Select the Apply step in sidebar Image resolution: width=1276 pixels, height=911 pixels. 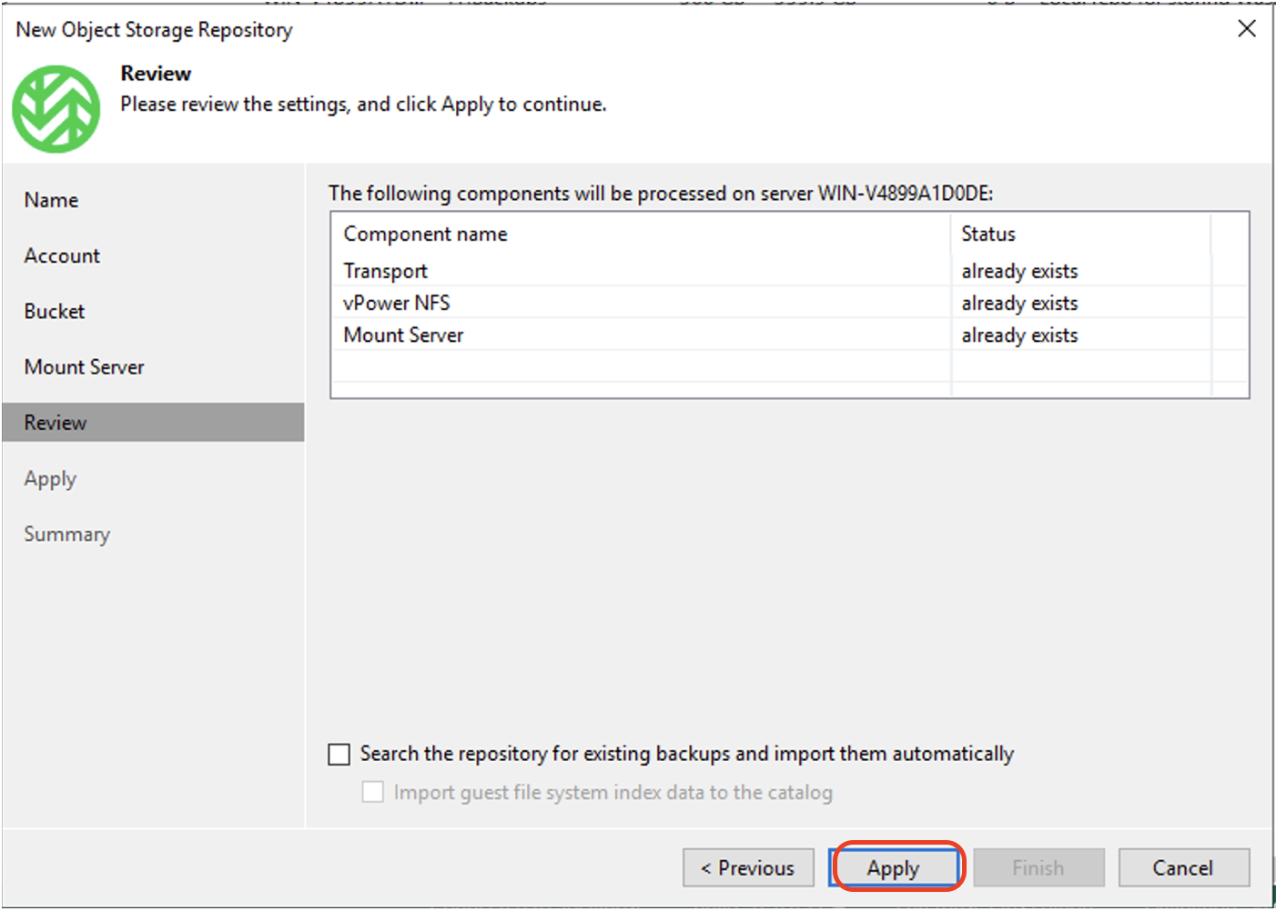pyautogui.click(x=50, y=479)
